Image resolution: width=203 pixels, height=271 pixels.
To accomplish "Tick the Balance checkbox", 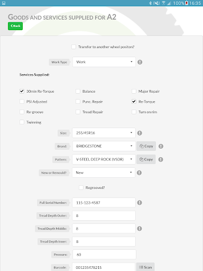I will (x=78, y=91).
